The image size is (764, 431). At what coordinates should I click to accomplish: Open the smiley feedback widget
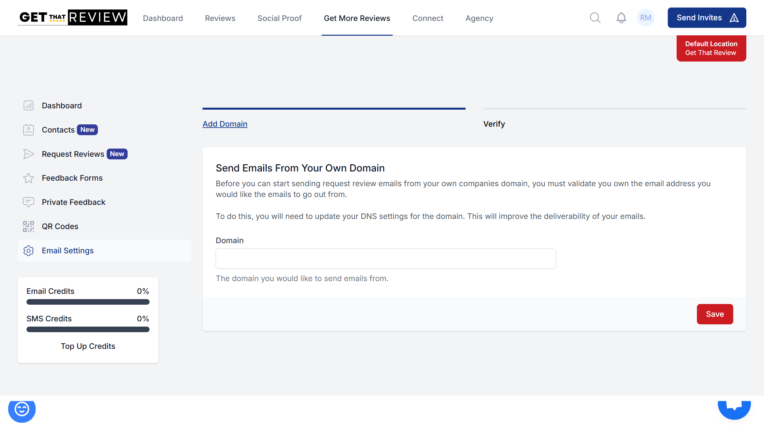click(22, 409)
